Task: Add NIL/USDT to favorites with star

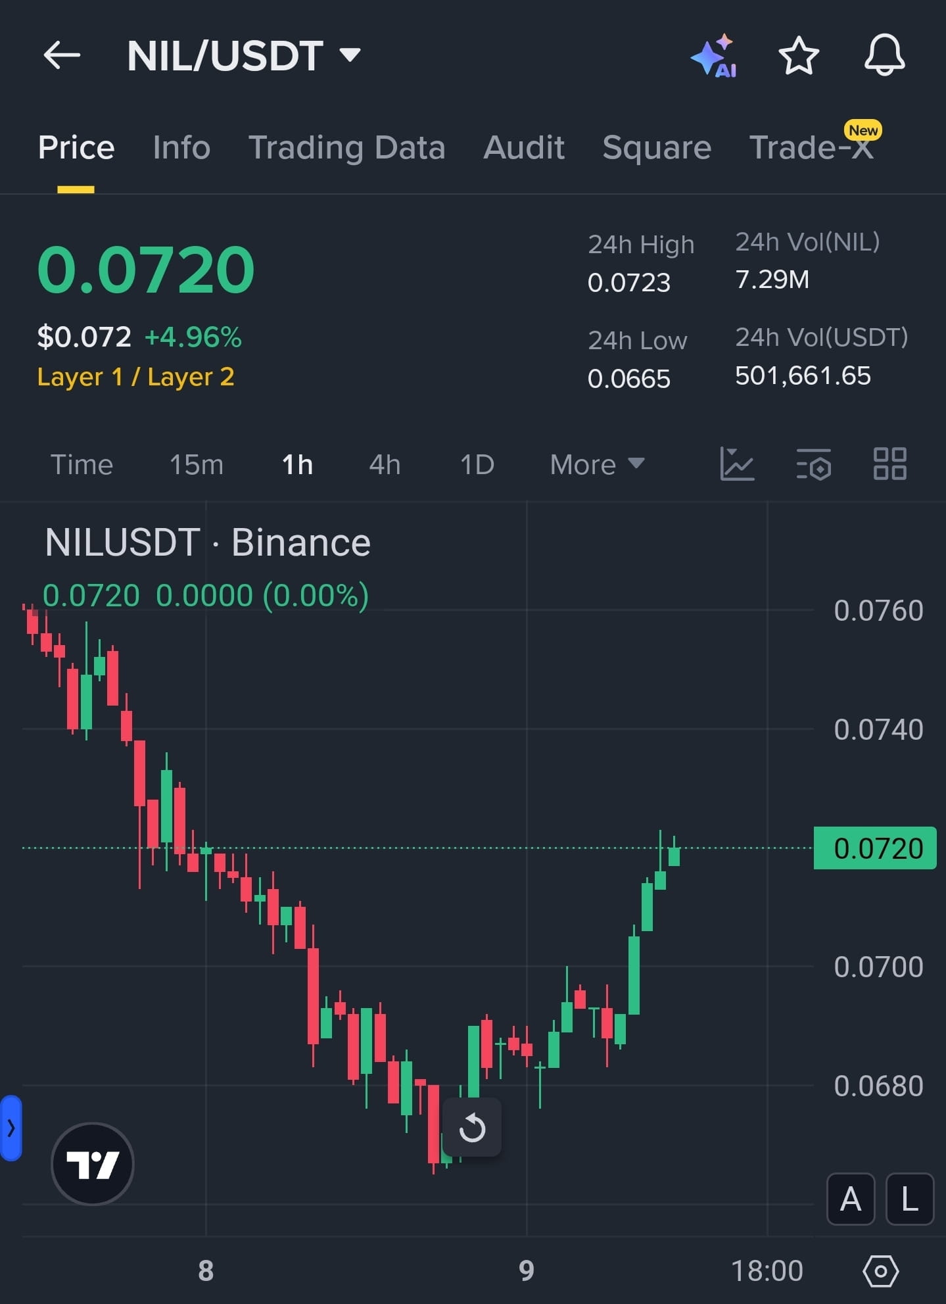Action: click(799, 55)
